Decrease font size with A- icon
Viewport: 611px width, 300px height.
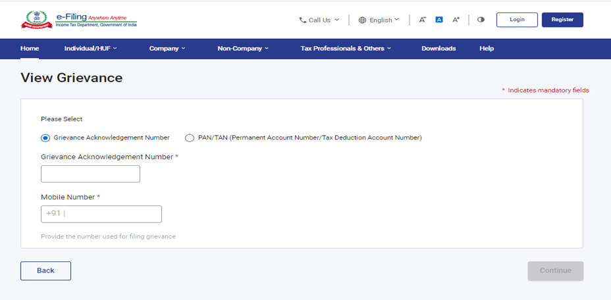[422, 20]
